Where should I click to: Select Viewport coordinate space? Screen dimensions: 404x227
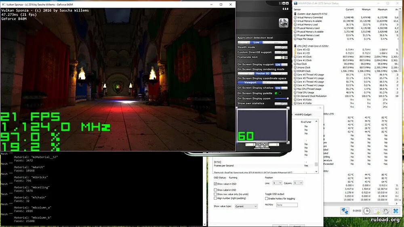(x=250, y=83)
